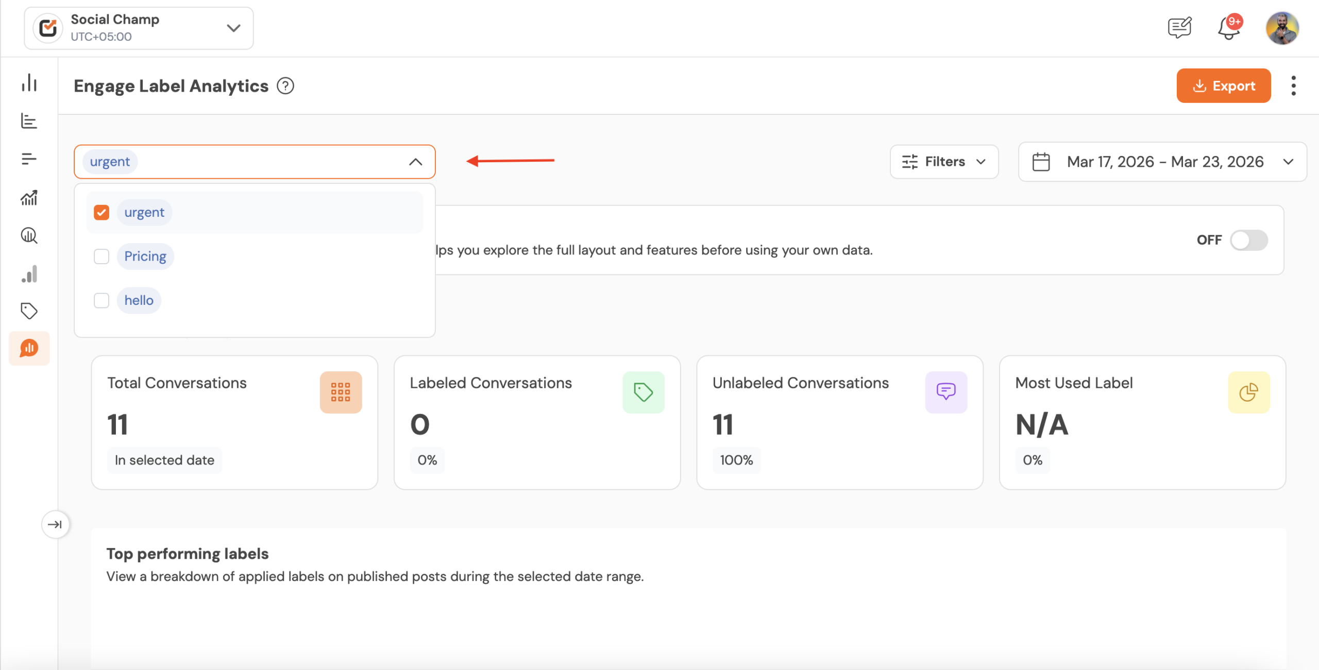Viewport: 1319px width, 670px height.
Task: Open the feedback message compose icon
Action: pos(1180,27)
